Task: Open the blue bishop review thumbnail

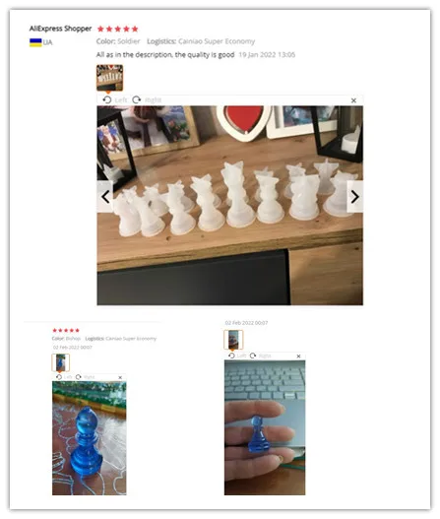Action: tap(61, 362)
